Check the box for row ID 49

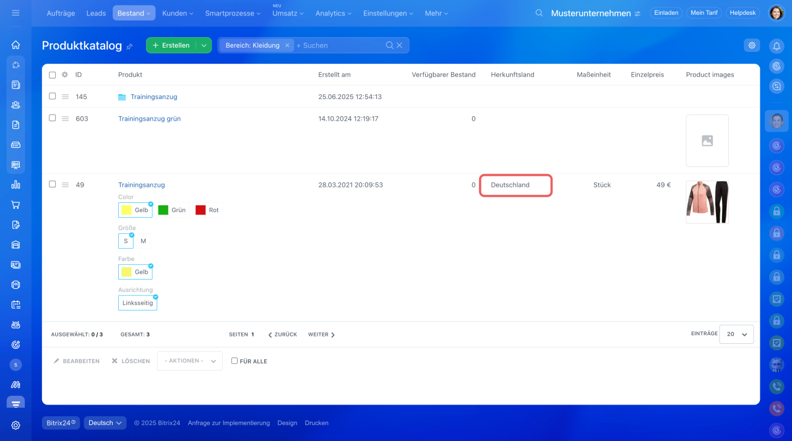[52, 184]
